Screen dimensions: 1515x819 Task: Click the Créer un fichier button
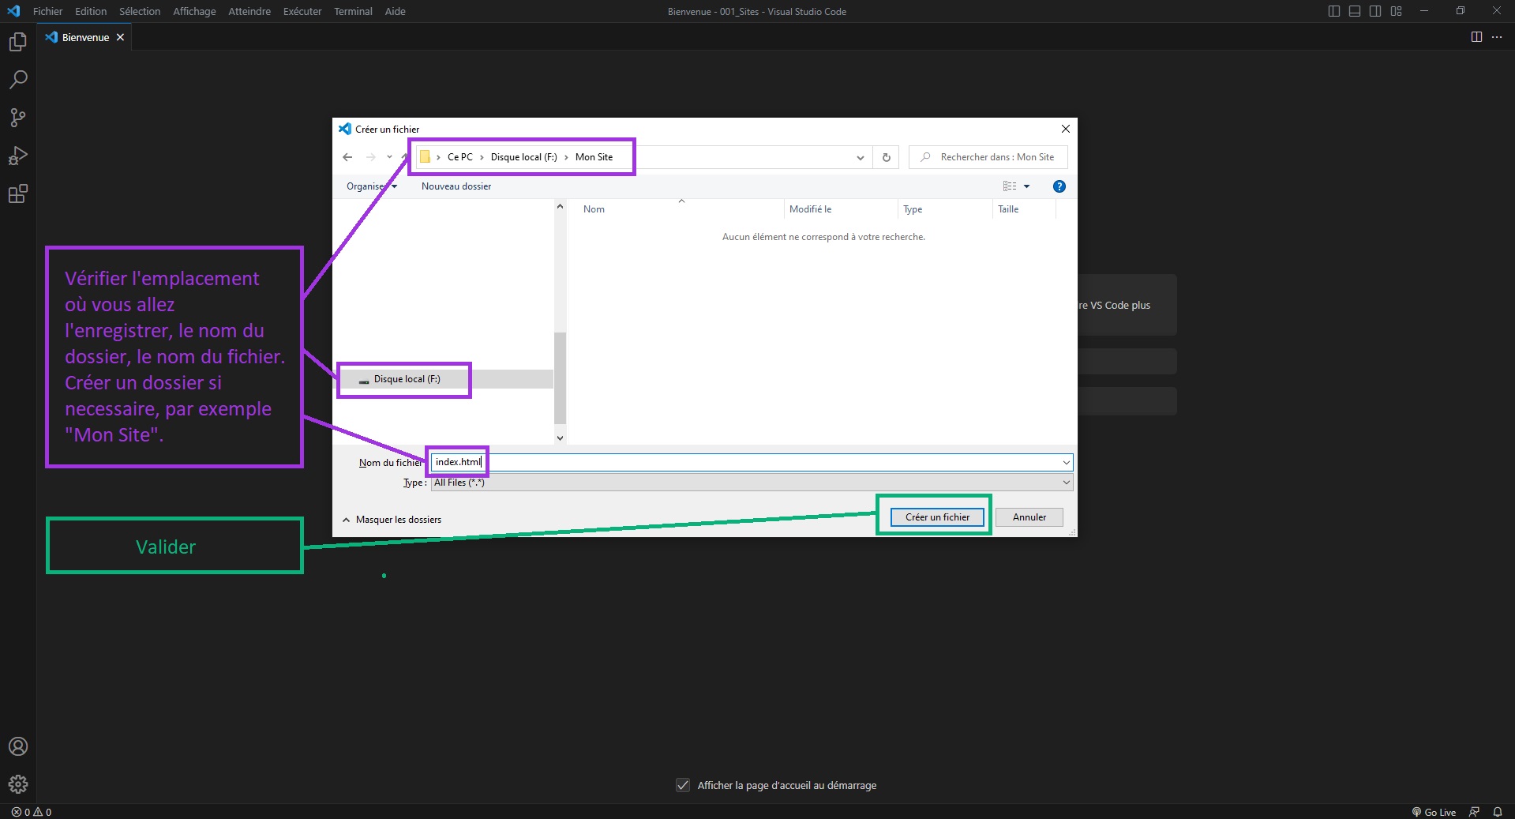(937, 517)
